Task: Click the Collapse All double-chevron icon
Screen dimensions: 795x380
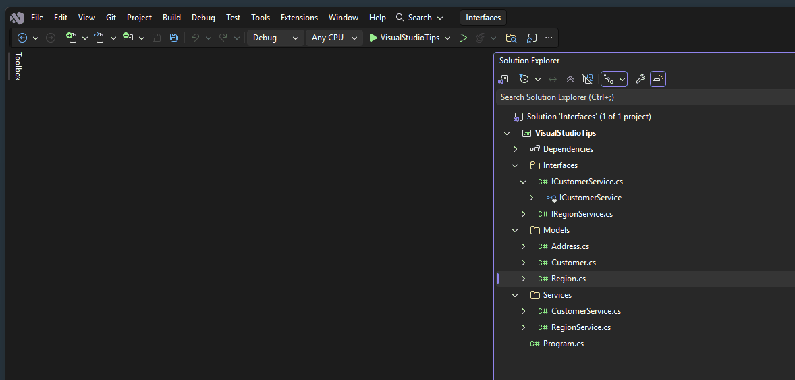Action: click(x=570, y=79)
